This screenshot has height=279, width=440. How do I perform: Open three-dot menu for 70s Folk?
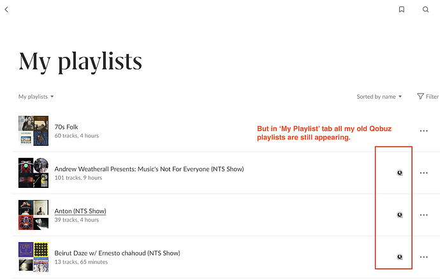(x=423, y=131)
